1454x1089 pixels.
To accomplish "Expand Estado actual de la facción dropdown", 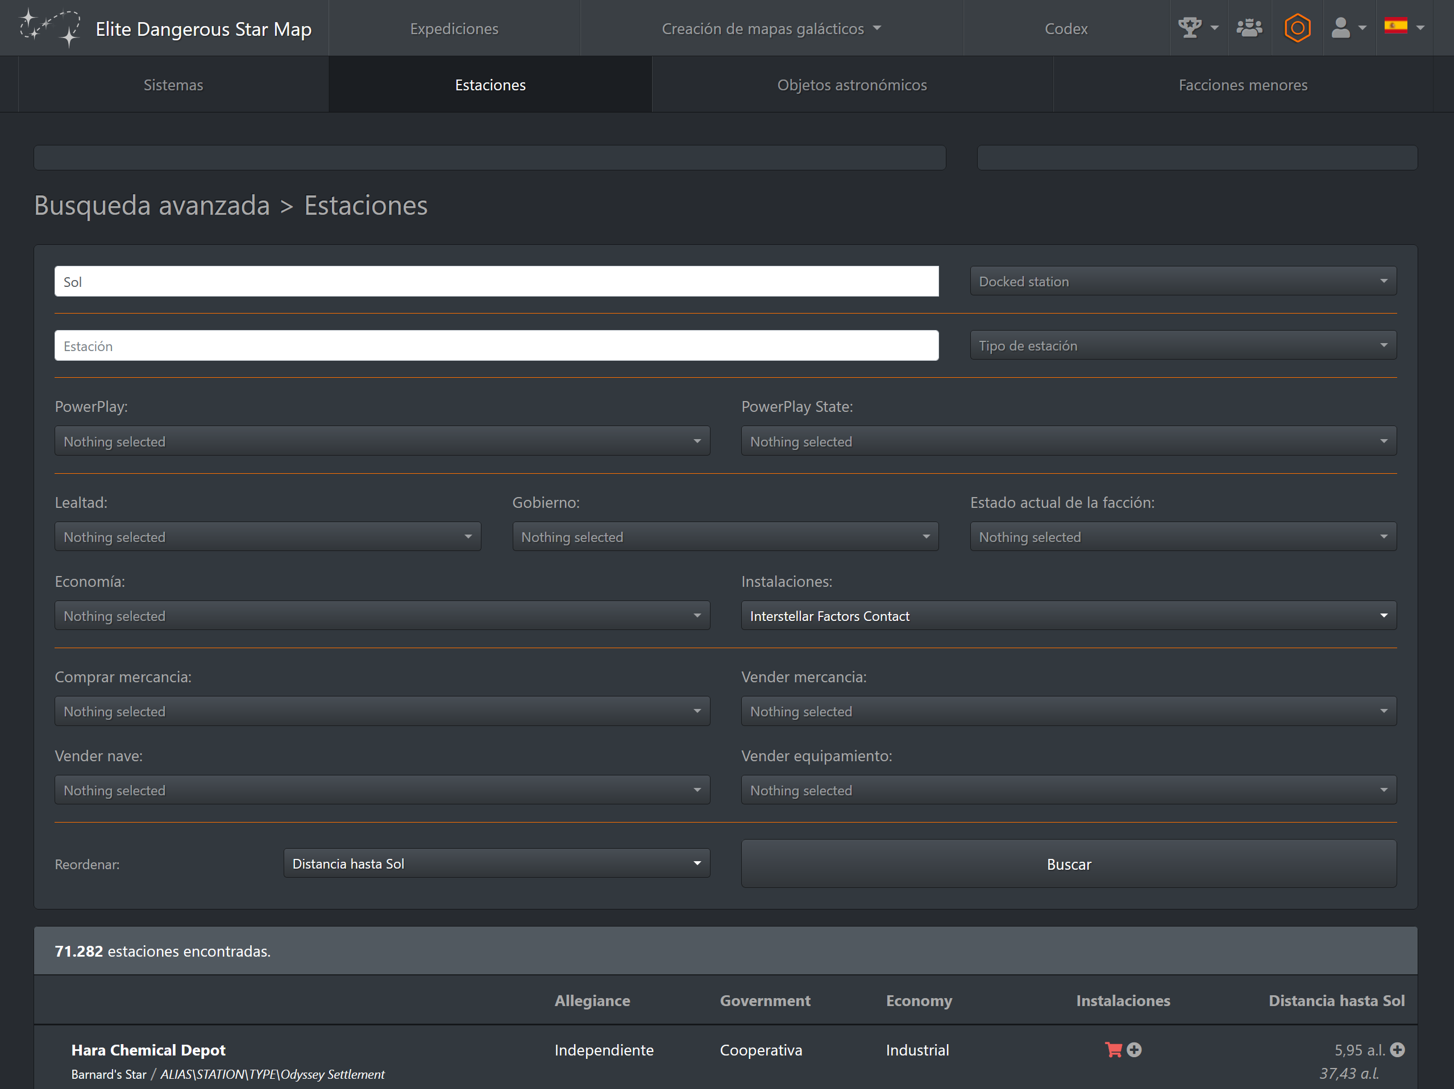I will [x=1183, y=537].
